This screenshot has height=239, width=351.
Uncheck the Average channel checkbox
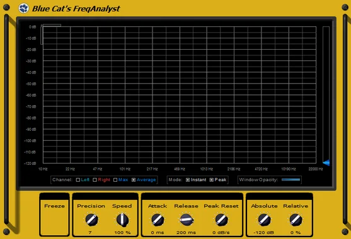[134, 180]
